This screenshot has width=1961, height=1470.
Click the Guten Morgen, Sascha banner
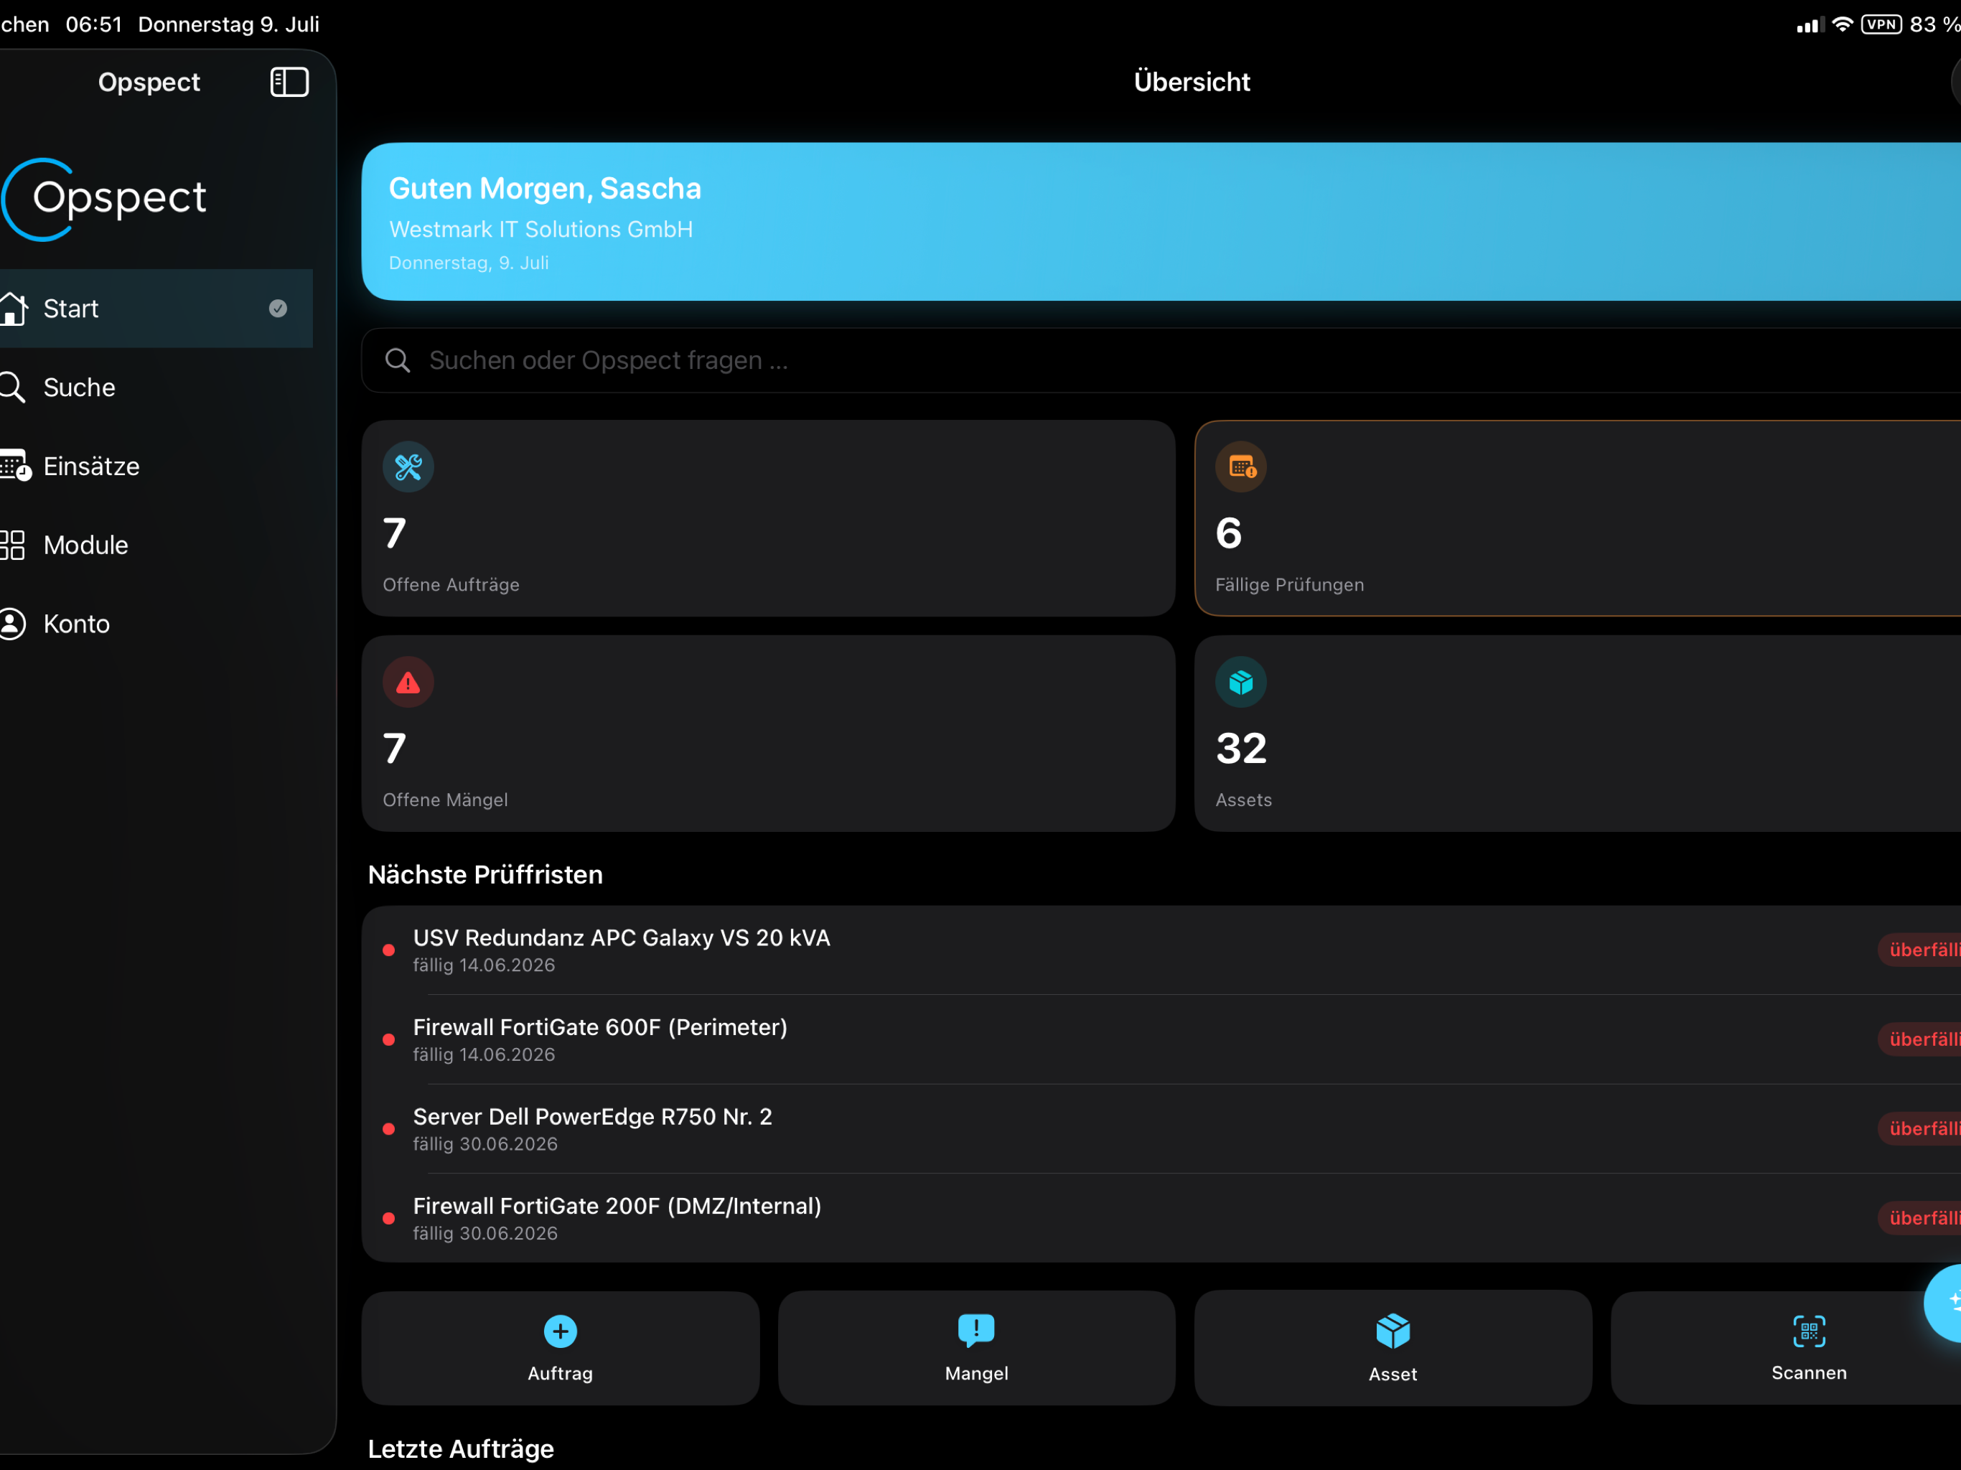point(1161,222)
